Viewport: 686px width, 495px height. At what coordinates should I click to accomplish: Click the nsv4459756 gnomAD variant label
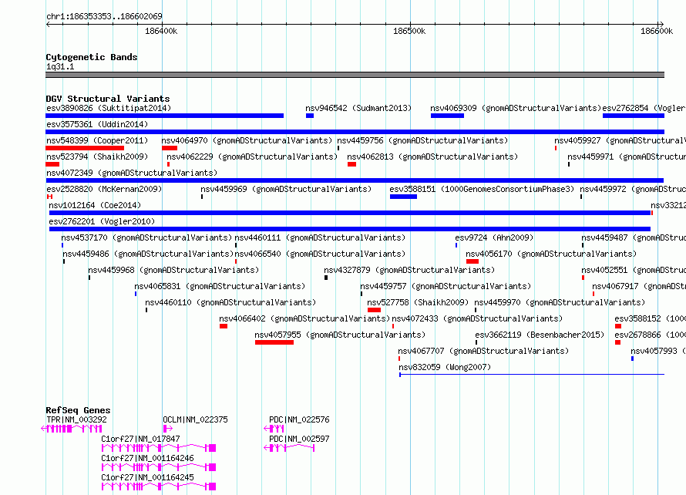422,140
